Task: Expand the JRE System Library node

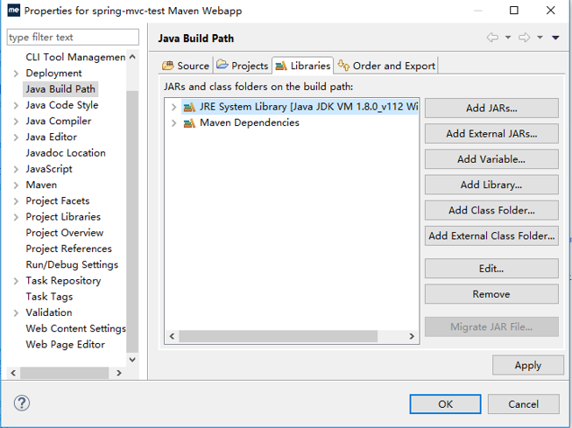Action: [173, 107]
